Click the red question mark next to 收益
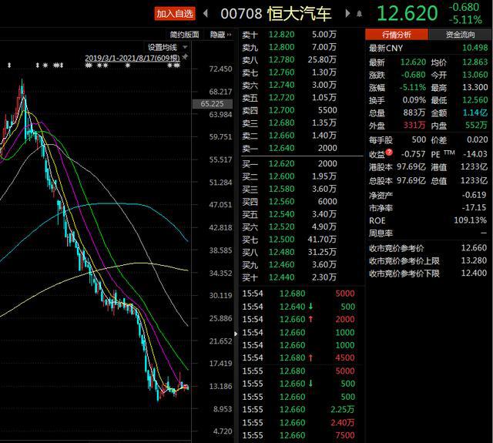 click(x=390, y=153)
